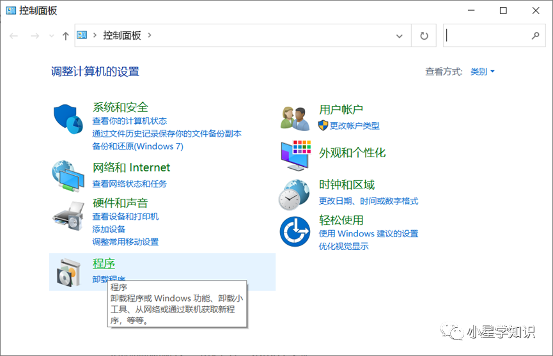Expand the address bar history dropdown
The image size is (553, 356).
(399, 36)
